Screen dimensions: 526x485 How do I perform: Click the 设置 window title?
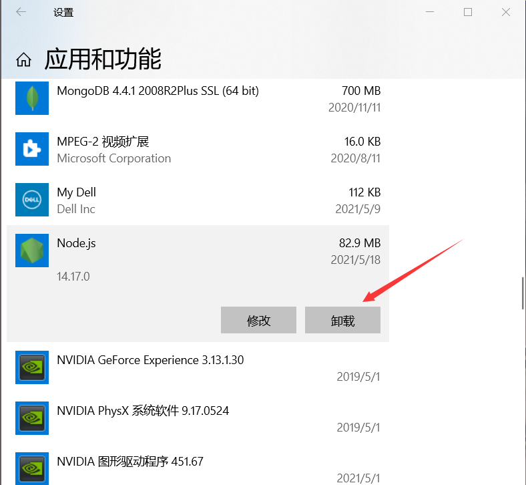pos(63,13)
